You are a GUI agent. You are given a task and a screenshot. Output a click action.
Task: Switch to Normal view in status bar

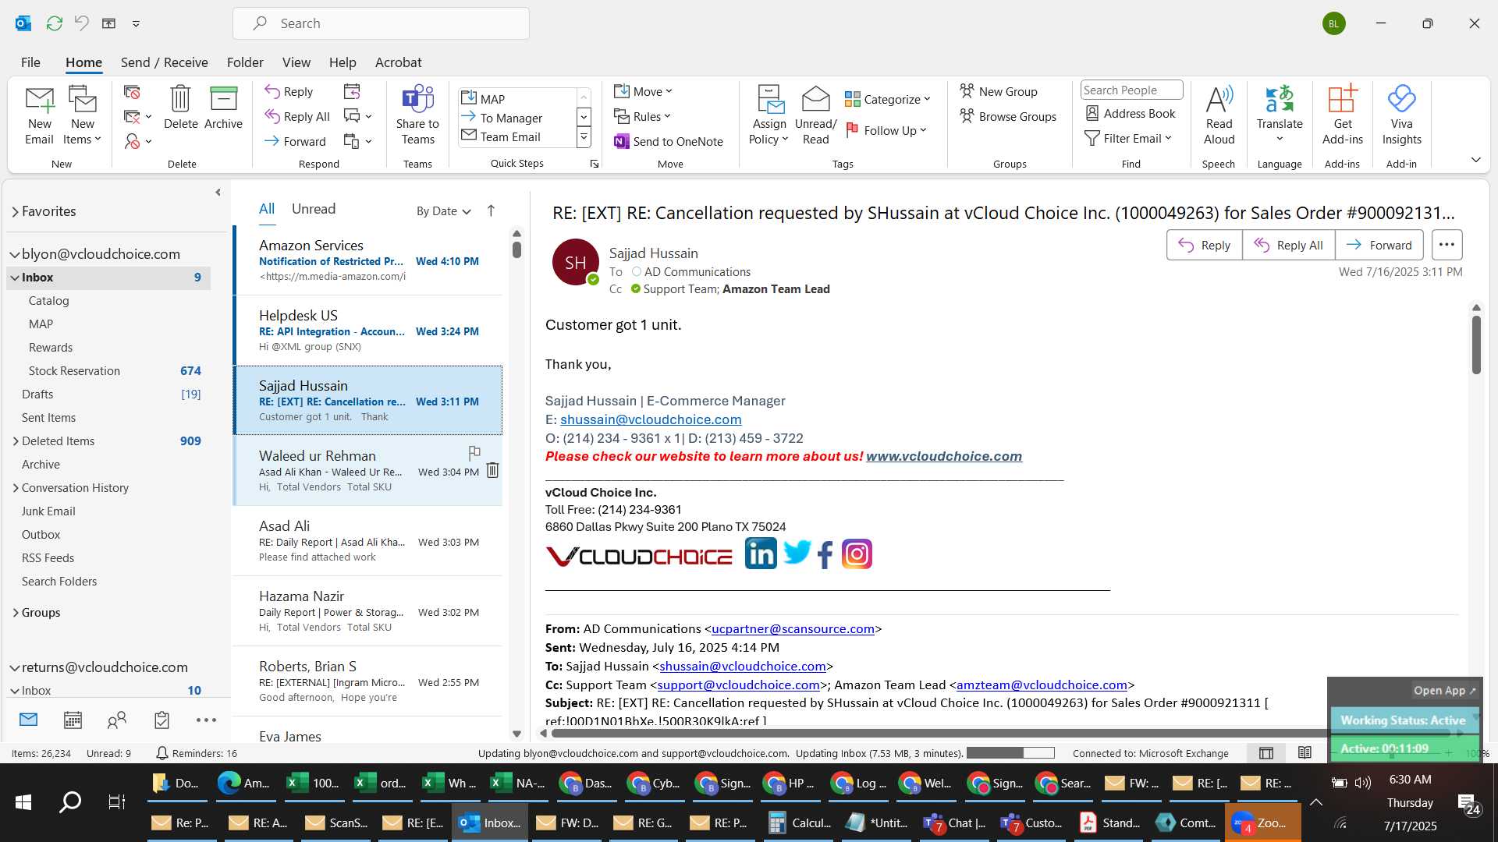click(1266, 752)
